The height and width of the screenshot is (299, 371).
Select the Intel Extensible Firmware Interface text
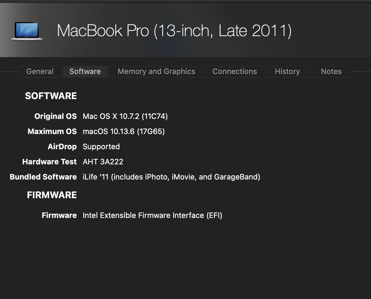[152, 215]
